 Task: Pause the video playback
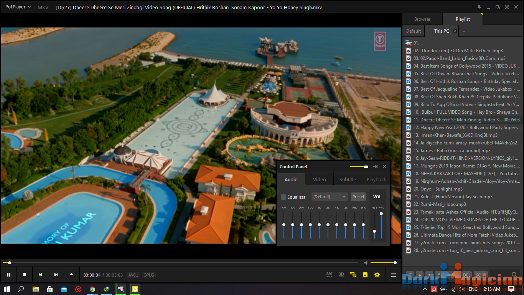click(9, 275)
